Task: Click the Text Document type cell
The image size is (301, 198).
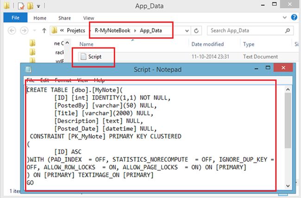Action: [260, 56]
